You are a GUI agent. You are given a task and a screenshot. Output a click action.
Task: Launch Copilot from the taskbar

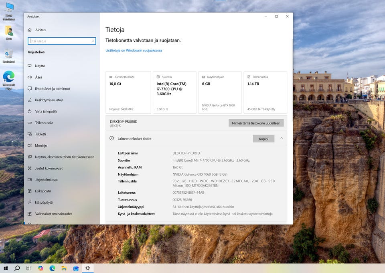pyautogui.click(x=41, y=268)
